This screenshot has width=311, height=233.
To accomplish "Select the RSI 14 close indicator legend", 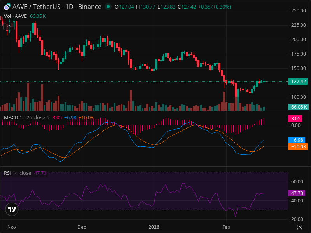I will click(17, 173).
